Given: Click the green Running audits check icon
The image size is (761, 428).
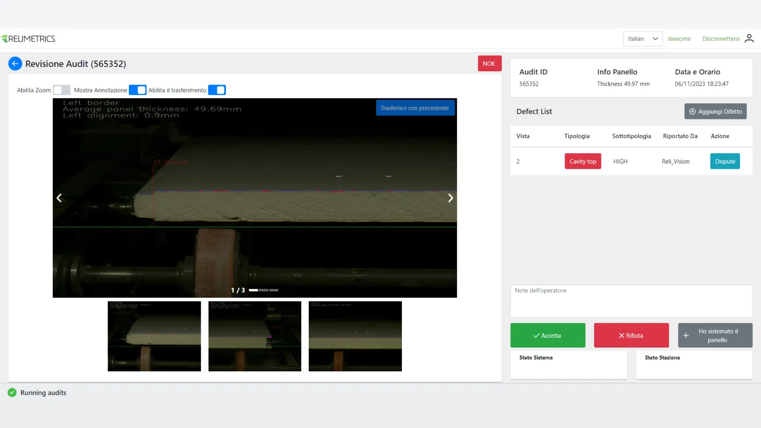Looking at the screenshot, I should (12, 393).
